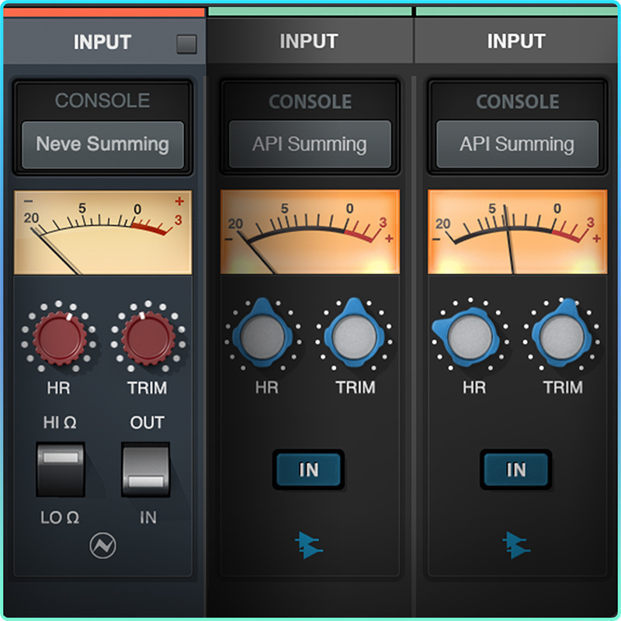Click the "LO Ω" label below the impedance switch
The width and height of the screenshot is (621, 621).
60,517
